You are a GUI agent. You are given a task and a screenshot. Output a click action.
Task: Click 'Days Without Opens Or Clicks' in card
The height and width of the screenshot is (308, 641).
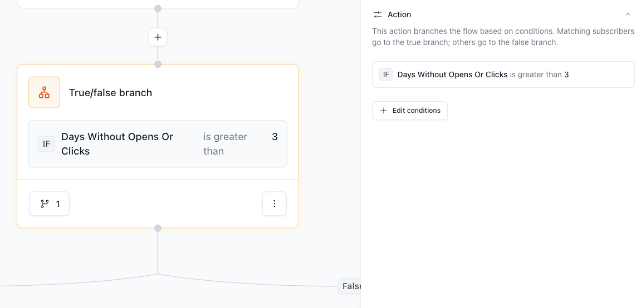117,143
